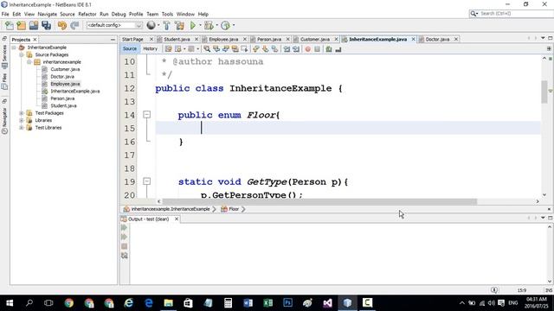This screenshot has width=554, height=311.
Task: Switch to the History editor view
Action: (150, 48)
